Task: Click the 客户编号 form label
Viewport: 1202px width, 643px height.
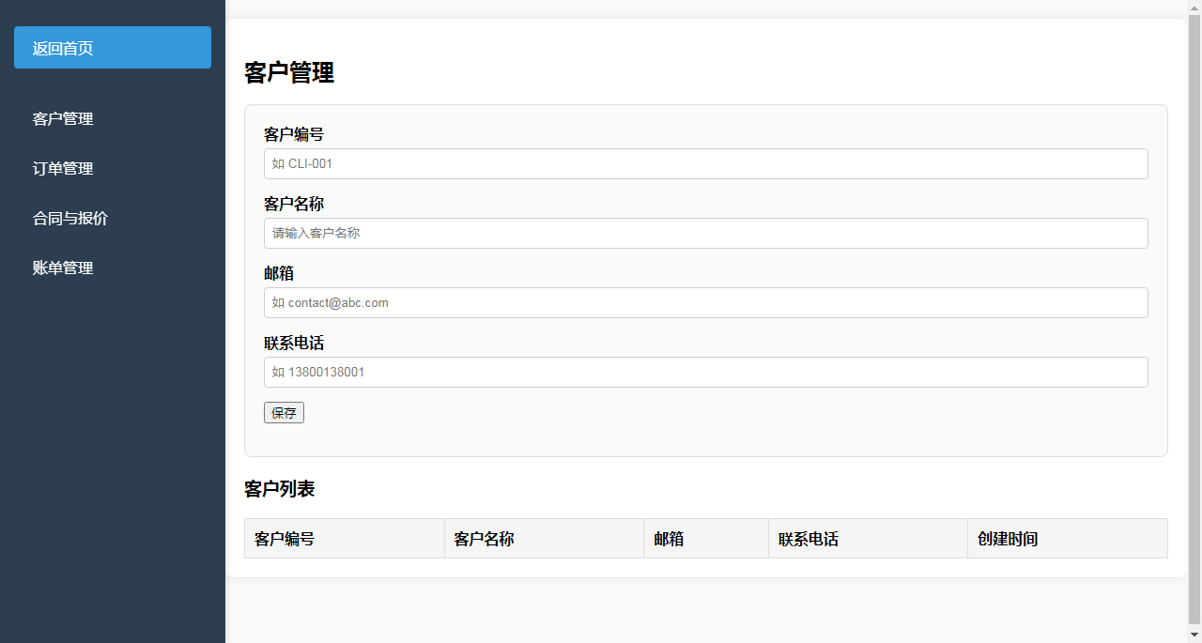Action: (x=294, y=135)
